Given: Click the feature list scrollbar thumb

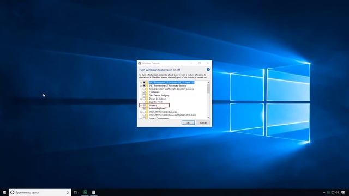Looking at the screenshot, I should (x=208, y=88).
